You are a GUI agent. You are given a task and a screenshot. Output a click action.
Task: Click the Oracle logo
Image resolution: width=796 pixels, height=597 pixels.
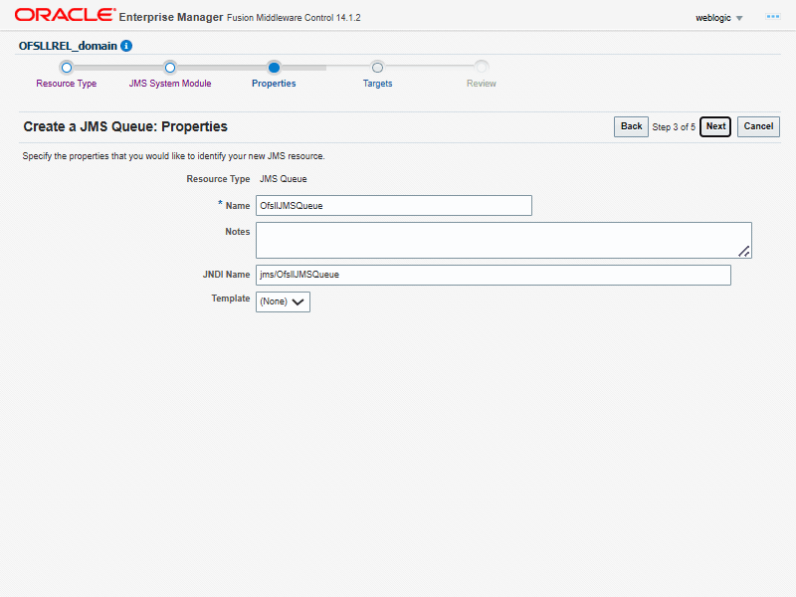(63, 16)
